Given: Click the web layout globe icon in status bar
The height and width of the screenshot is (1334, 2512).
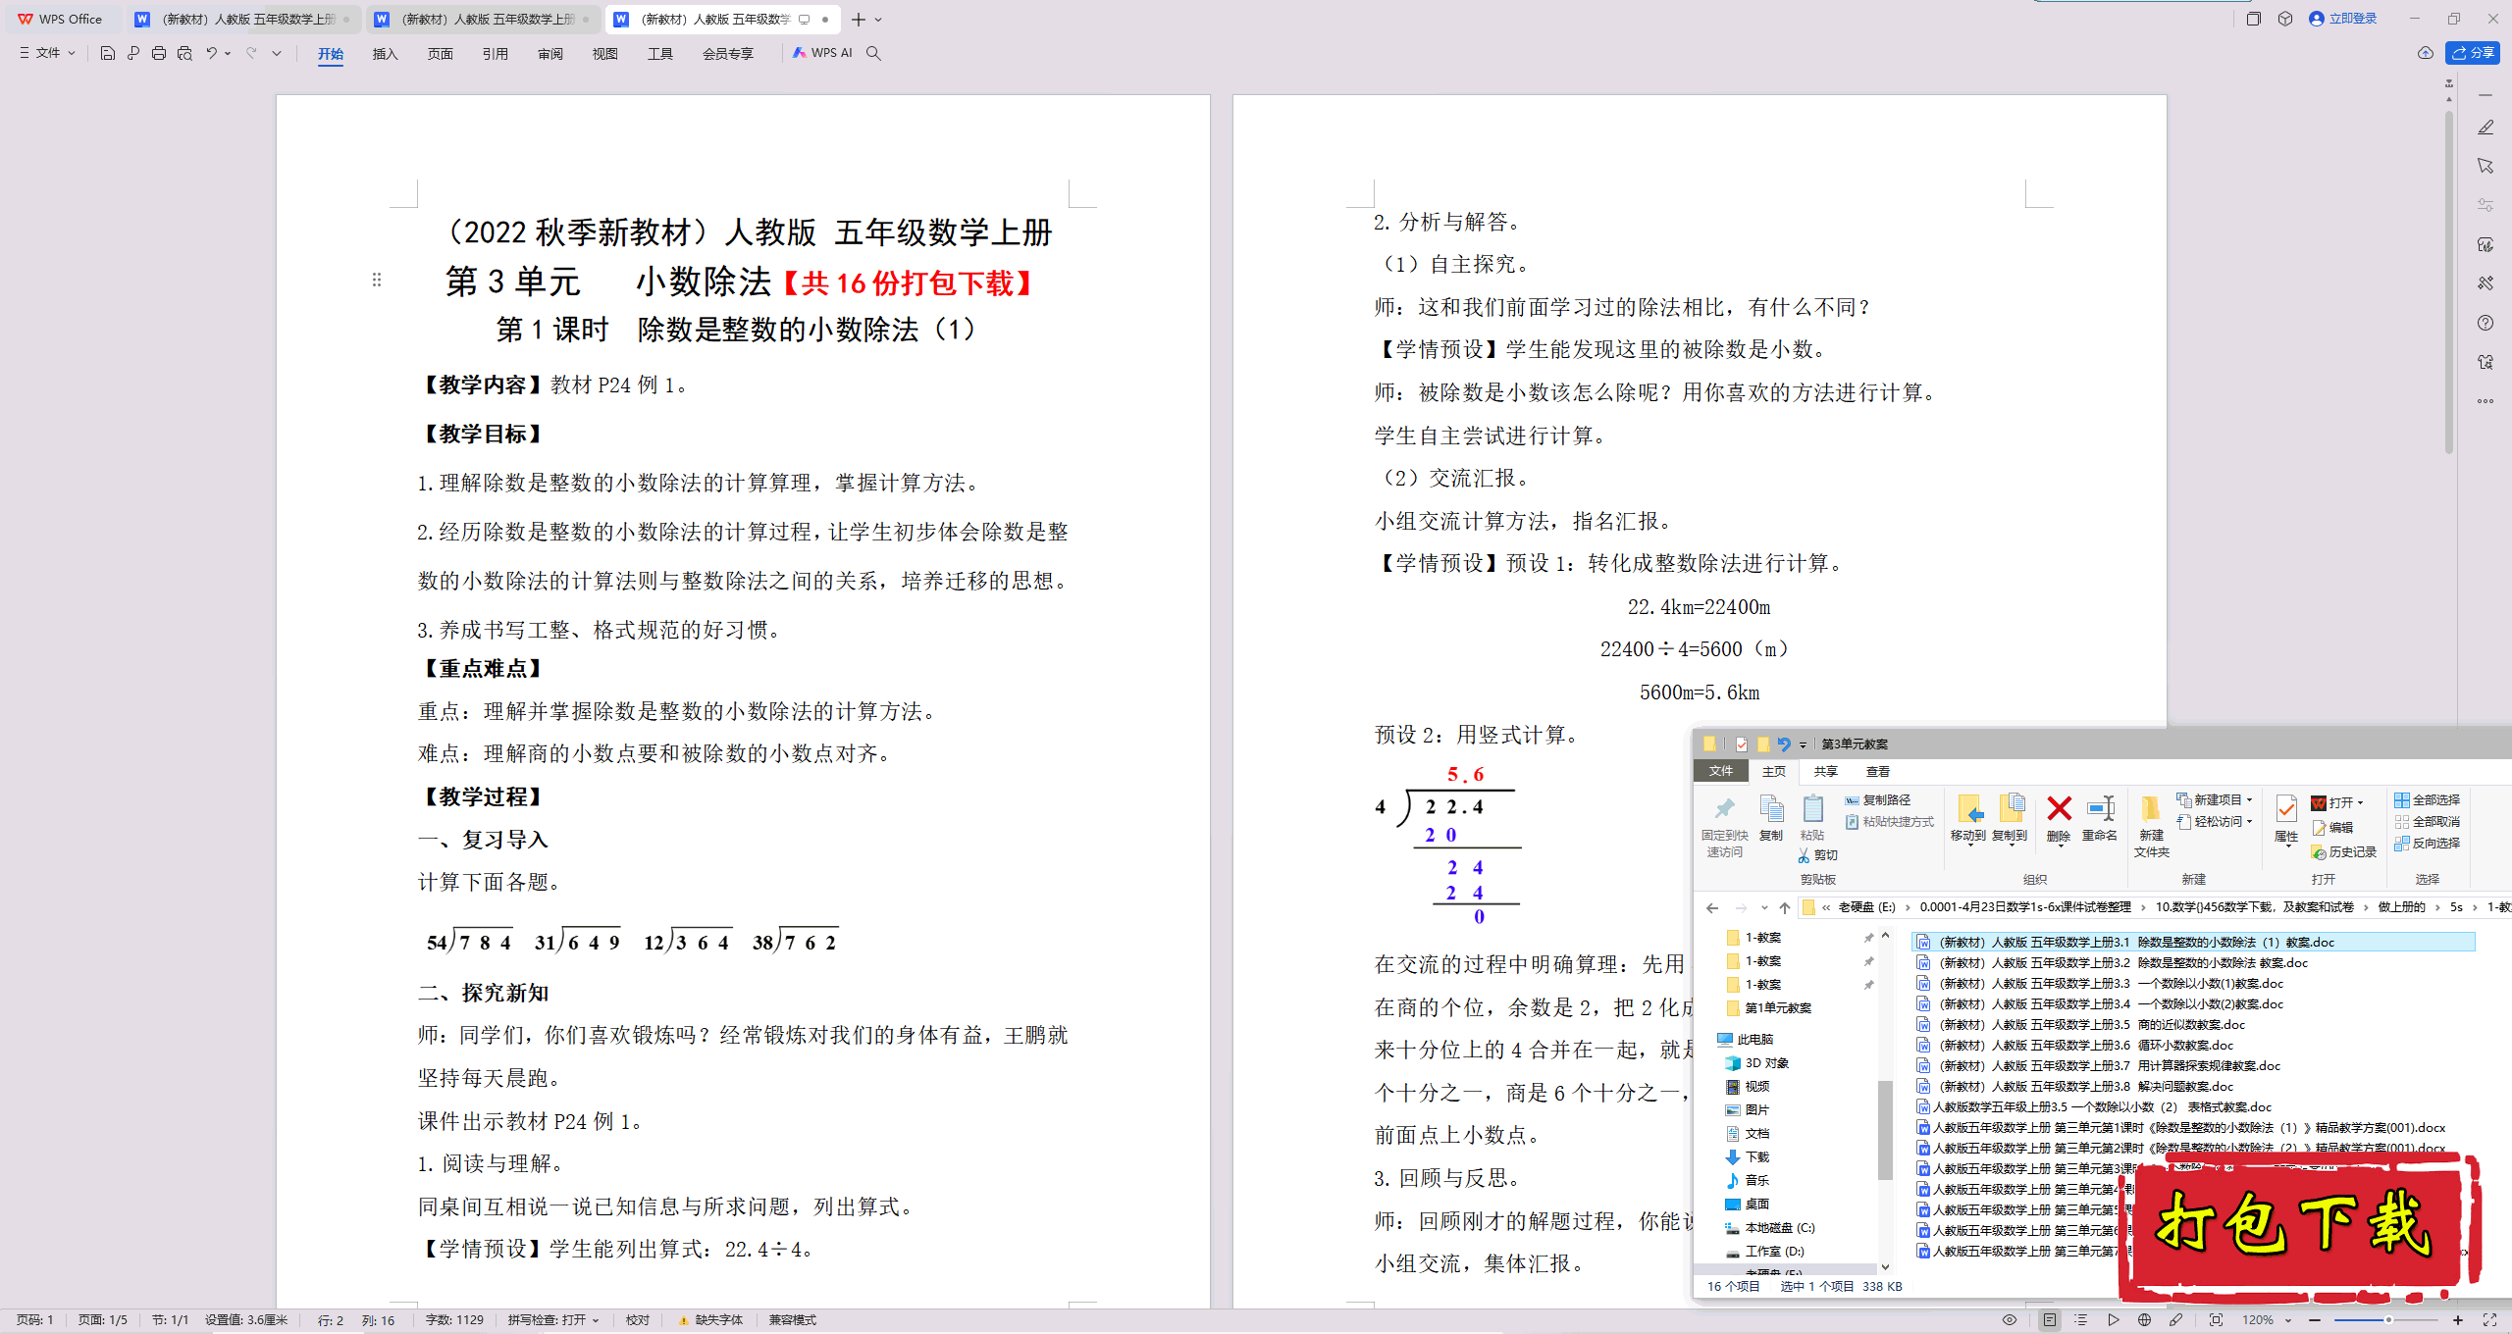Looking at the screenshot, I should [x=2144, y=1320].
